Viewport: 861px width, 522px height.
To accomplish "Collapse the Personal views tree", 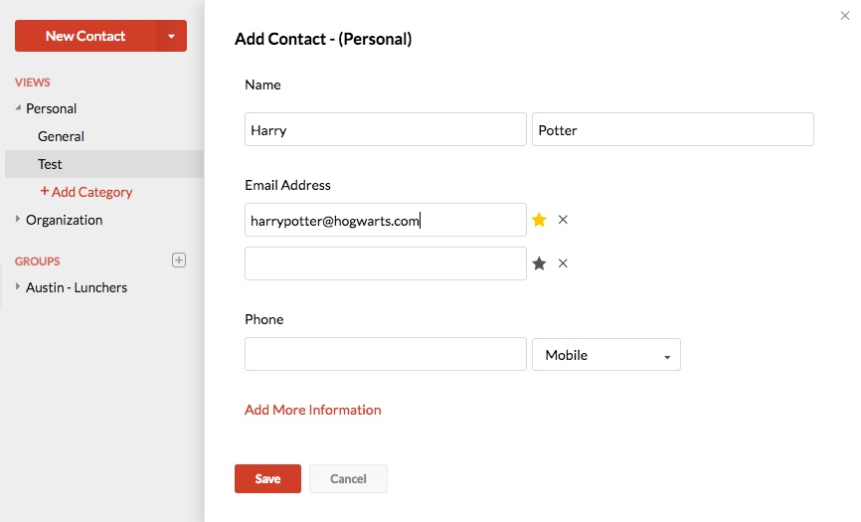I will tap(19, 108).
